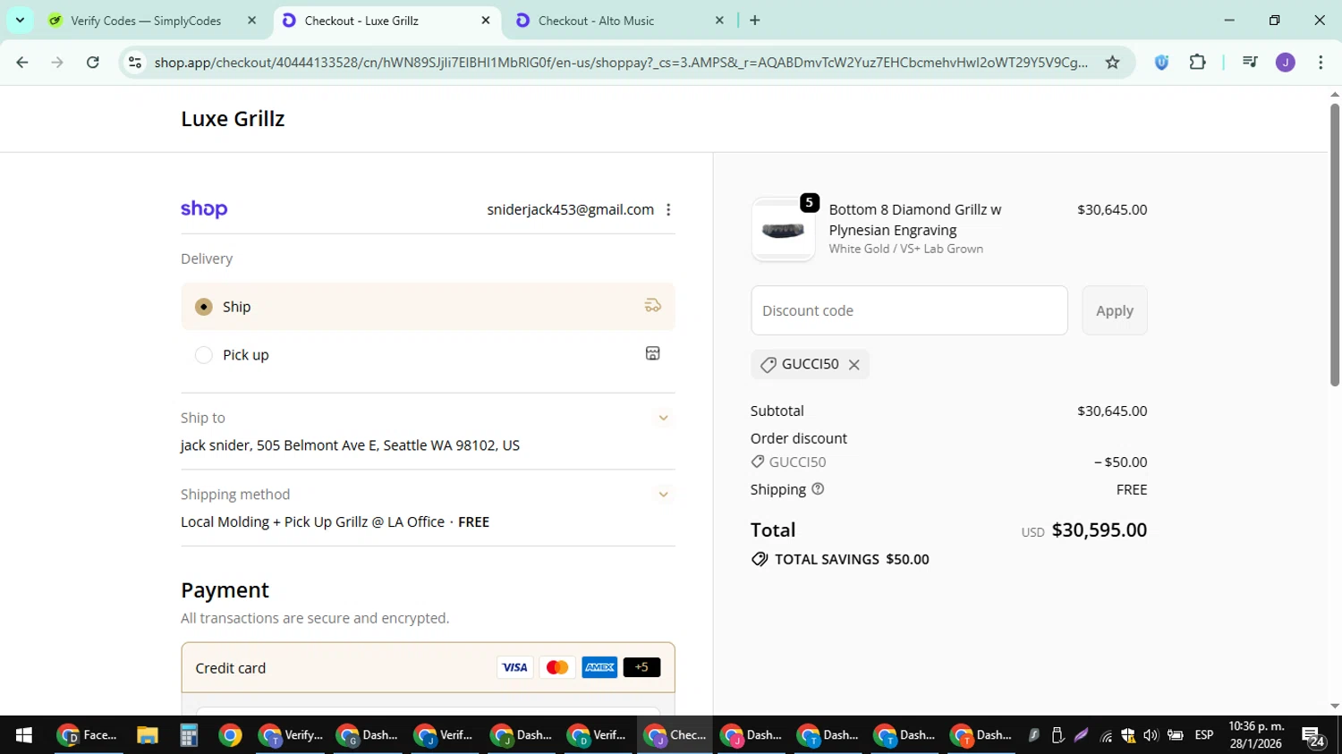Open the Face... Chrome taskbar window
1342x754 pixels.
tap(88, 735)
